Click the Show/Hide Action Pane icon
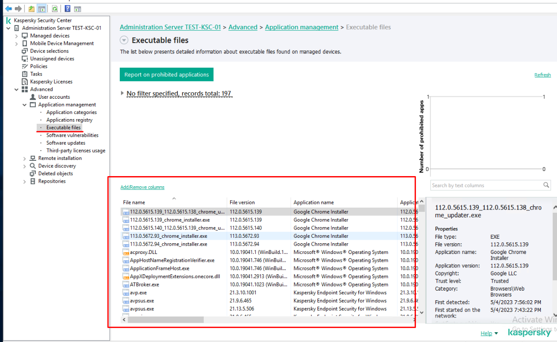 coord(78,8)
